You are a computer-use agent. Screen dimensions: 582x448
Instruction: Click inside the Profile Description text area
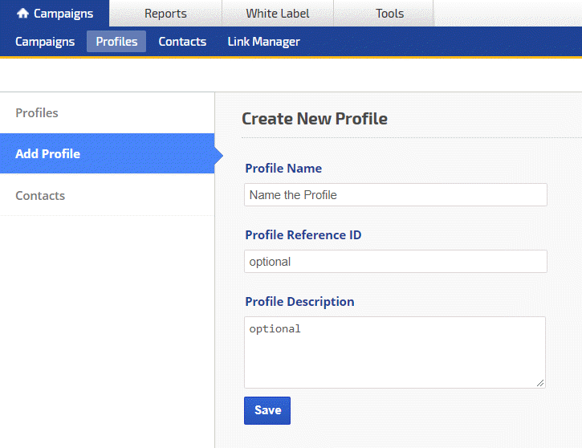394,352
